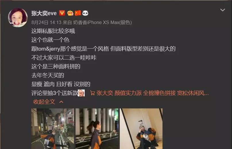Collapse the post with 收起全文
The width and height of the screenshot is (232, 149).
click(x=44, y=102)
